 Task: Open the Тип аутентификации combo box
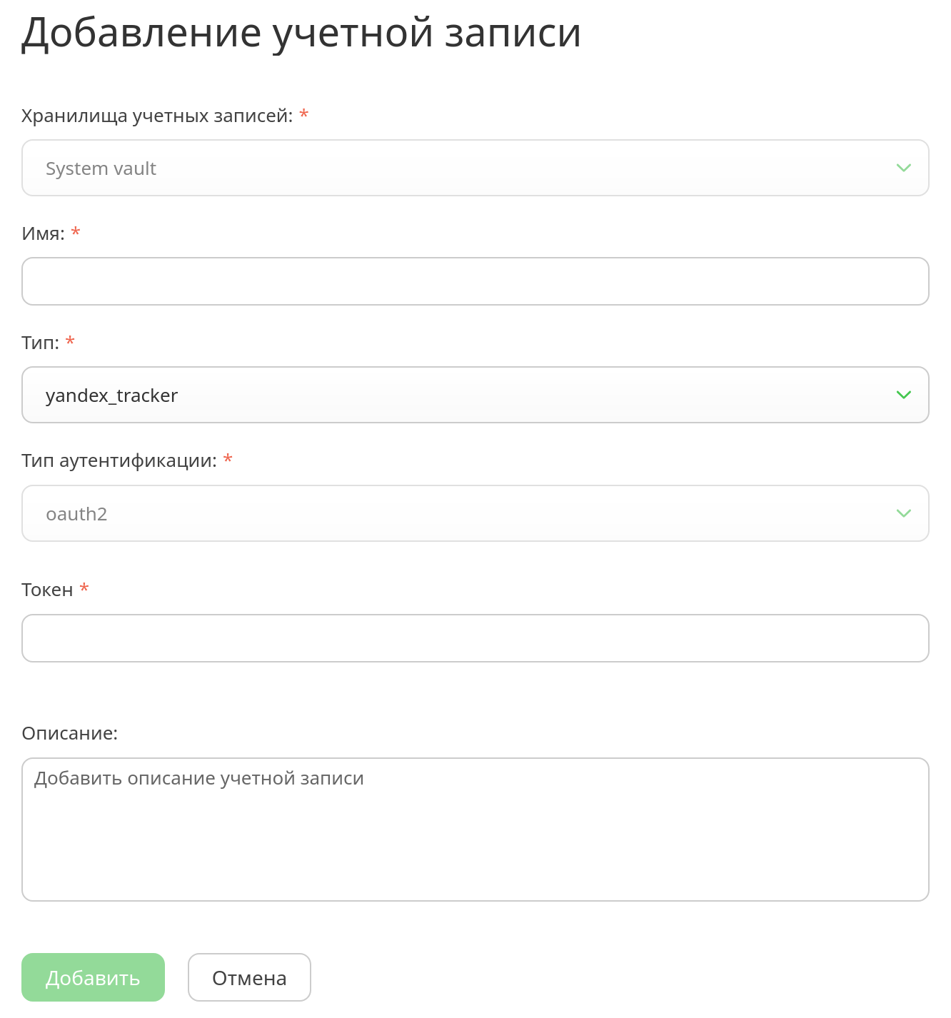(475, 513)
